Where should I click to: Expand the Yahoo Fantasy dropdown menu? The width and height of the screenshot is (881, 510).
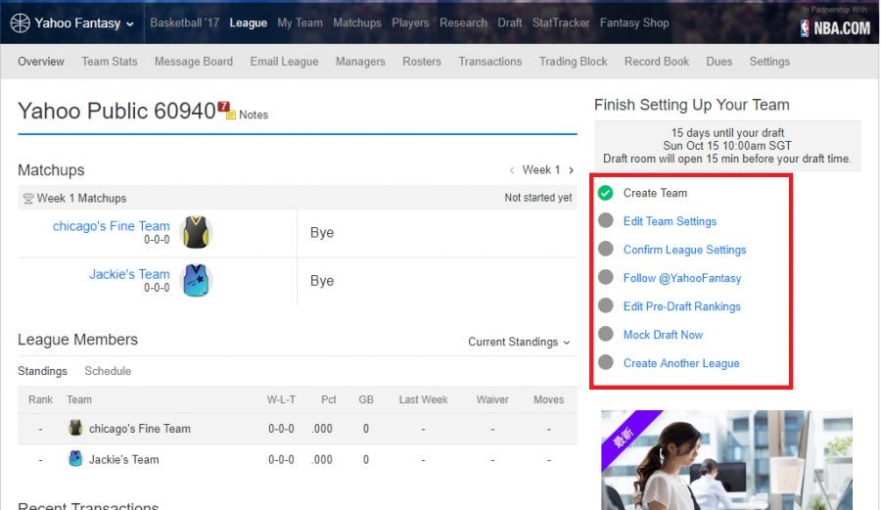130,24
